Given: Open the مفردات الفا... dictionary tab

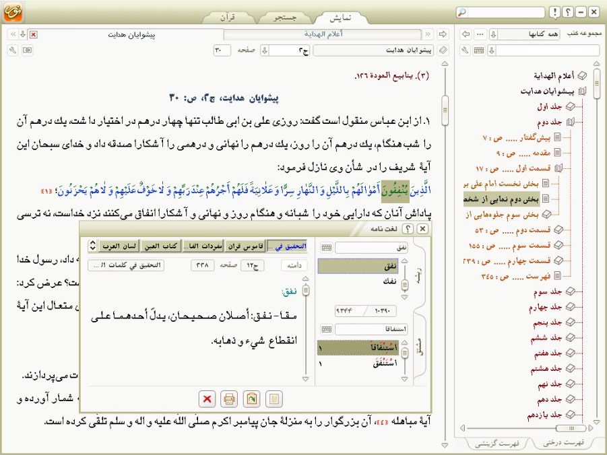Looking at the screenshot, I should coord(203,246).
